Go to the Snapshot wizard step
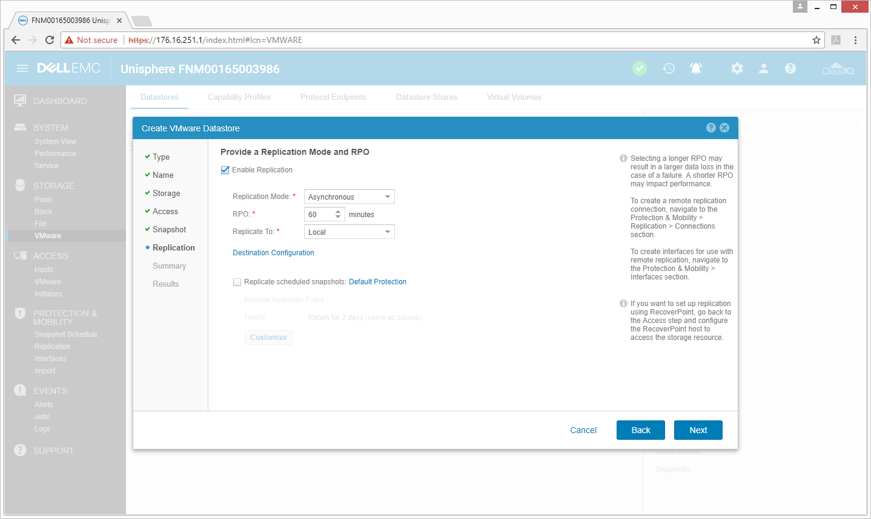This screenshot has height=519, width=871. [x=169, y=229]
